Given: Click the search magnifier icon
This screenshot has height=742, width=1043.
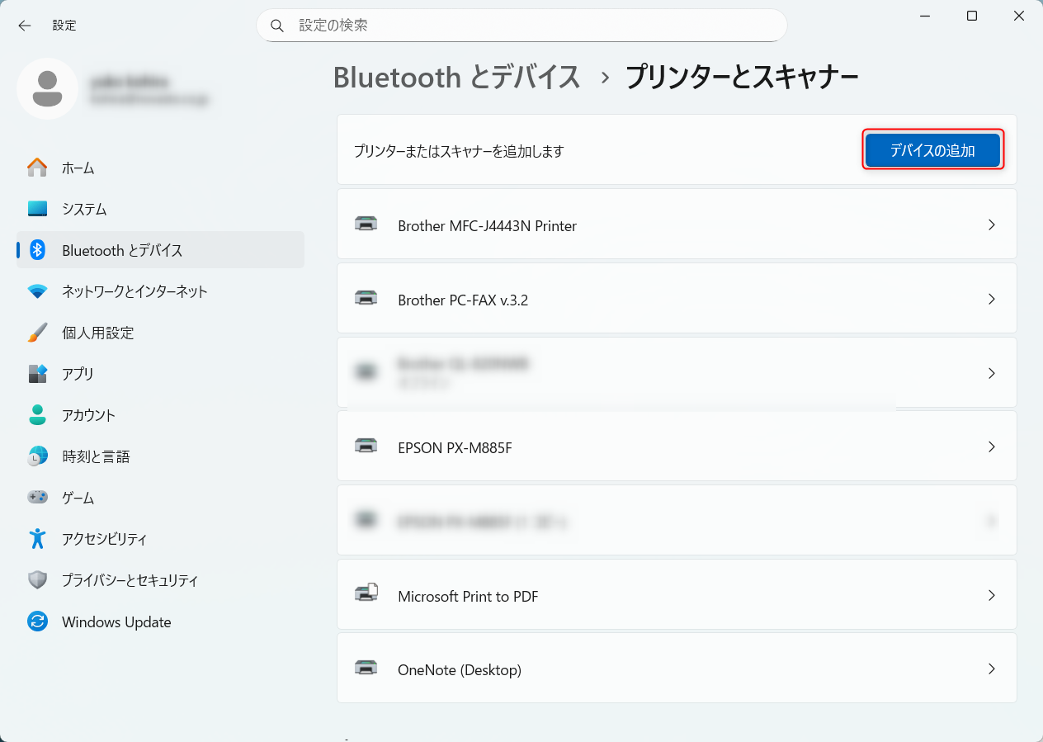Looking at the screenshot, I should [278, 26].
